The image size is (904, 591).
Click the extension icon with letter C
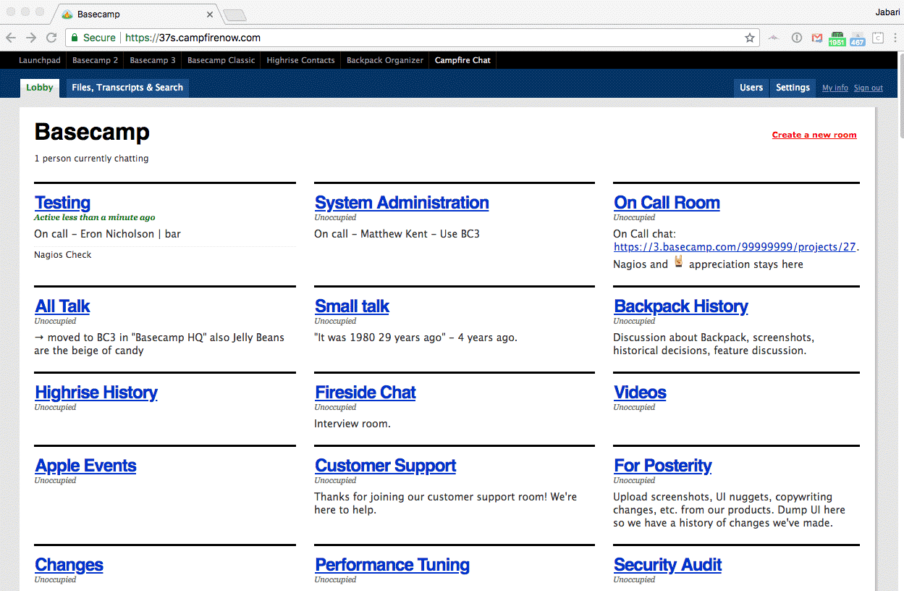(878, 38)
